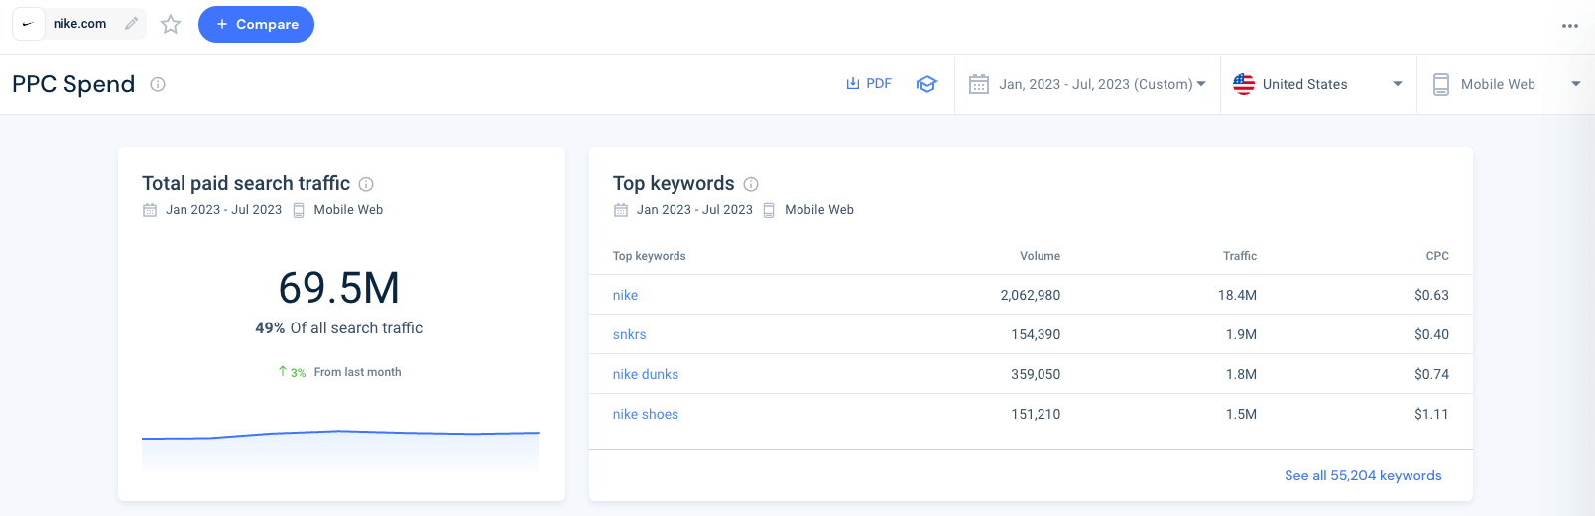
Task: Open Total paid search traffic info icon
Action: point(366,184)
